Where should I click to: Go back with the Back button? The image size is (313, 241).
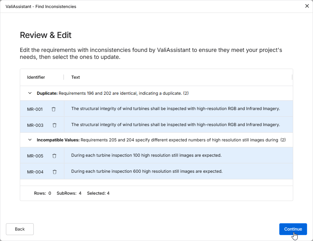coord(20,229)
